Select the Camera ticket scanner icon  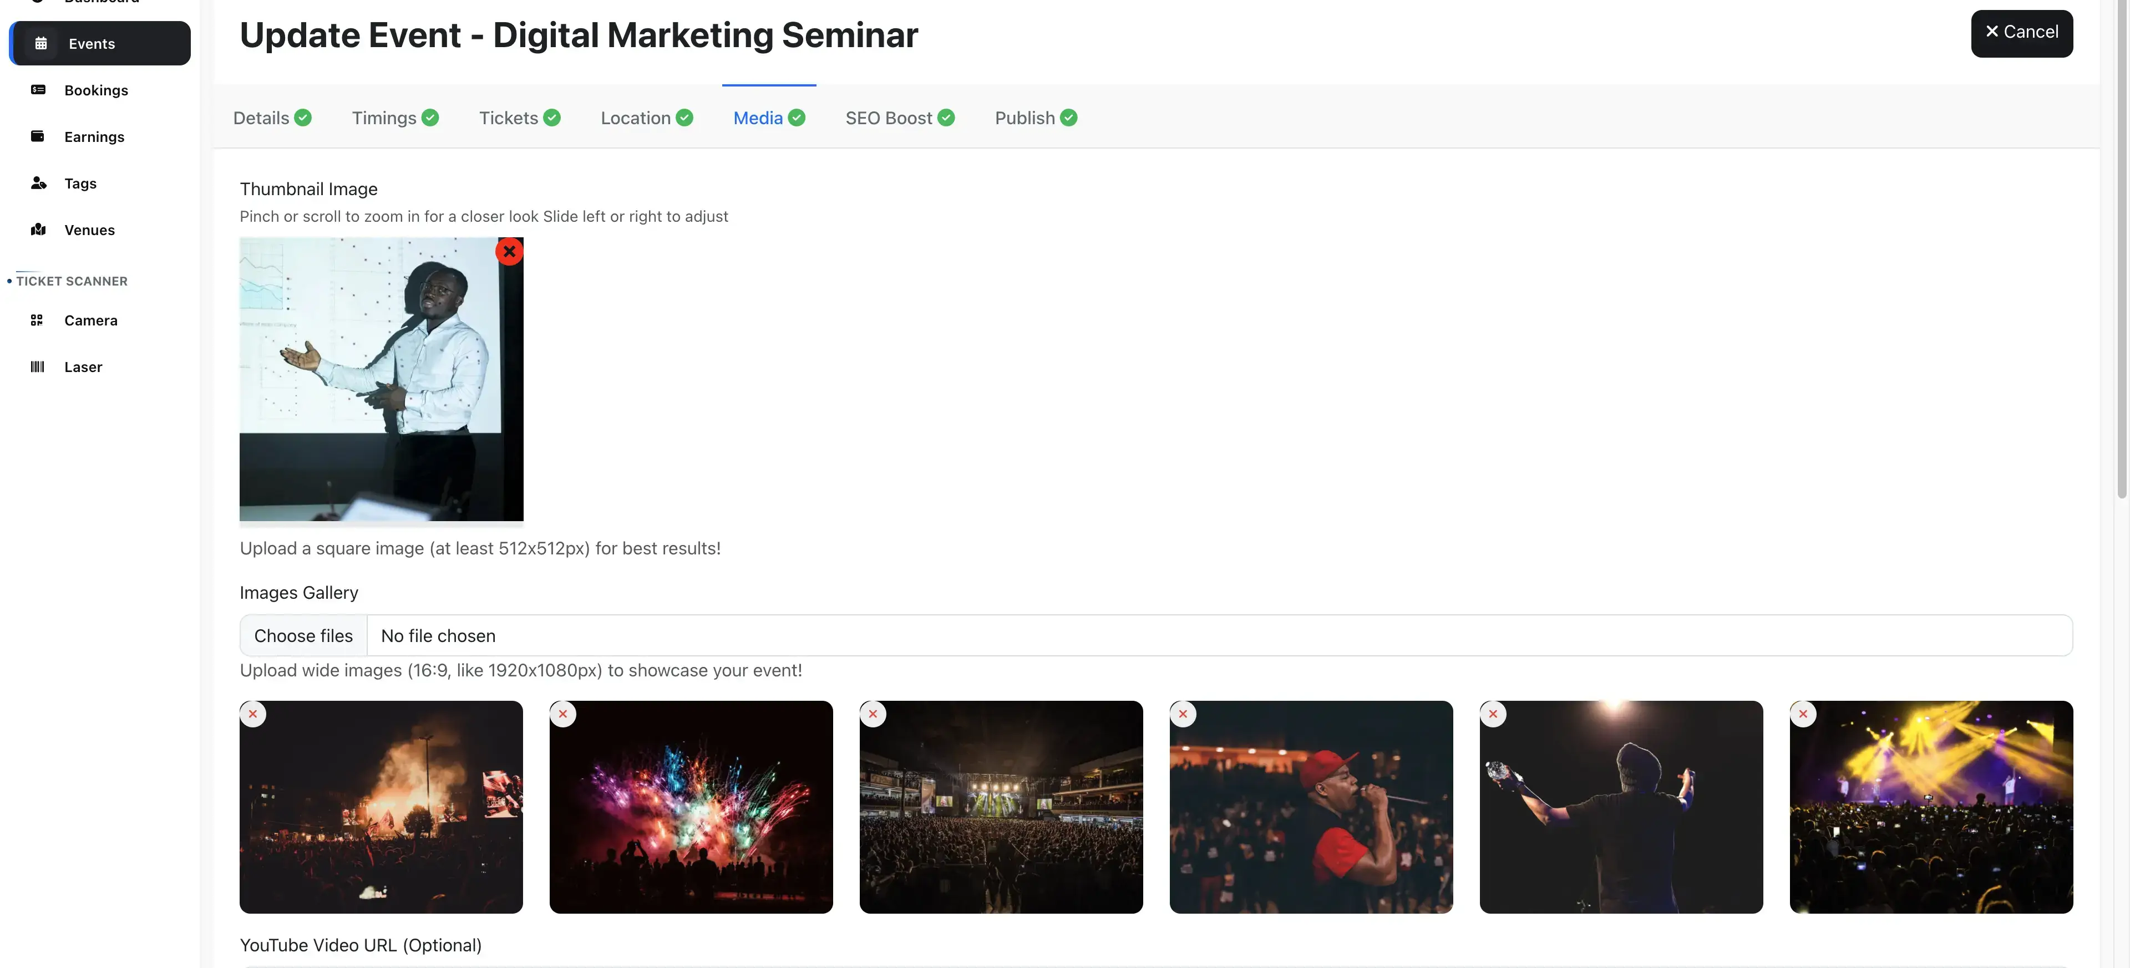click(x=37, y=320)
